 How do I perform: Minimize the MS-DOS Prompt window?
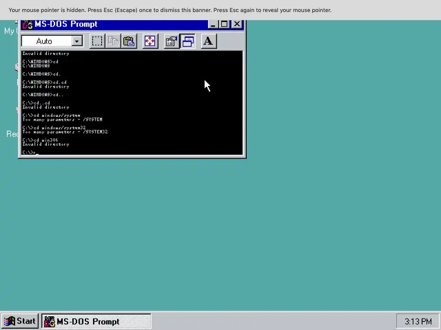[x=213, y=24]
